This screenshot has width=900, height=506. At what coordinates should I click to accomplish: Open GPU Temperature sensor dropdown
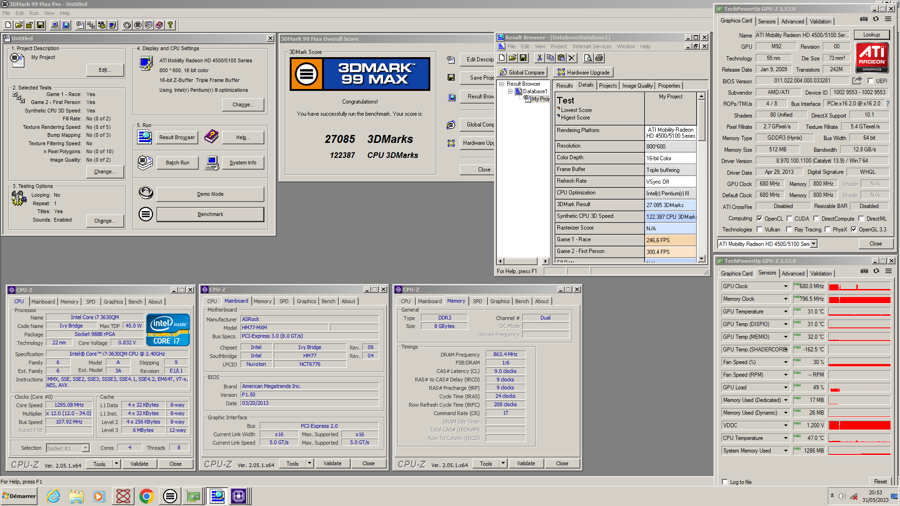point(786,312)
